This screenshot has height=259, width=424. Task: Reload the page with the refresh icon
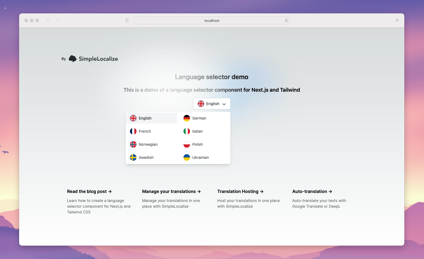coord(286,20)
